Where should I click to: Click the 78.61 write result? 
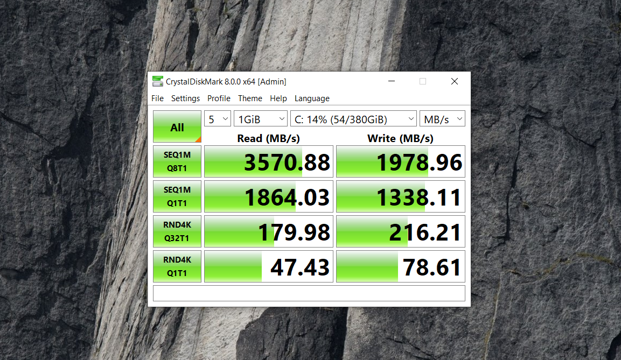point(400,266)
